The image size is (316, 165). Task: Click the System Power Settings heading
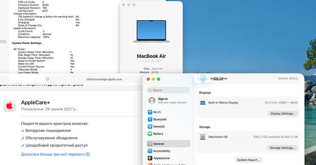(27, 43)
